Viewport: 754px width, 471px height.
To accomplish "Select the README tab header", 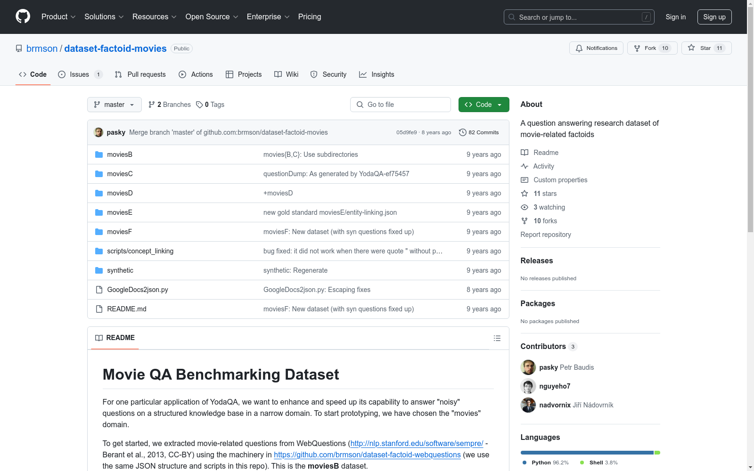I will coord(115,338).
